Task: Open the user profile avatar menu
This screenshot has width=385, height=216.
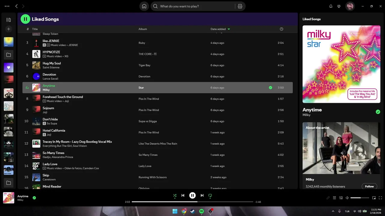Action: [350, 6]
